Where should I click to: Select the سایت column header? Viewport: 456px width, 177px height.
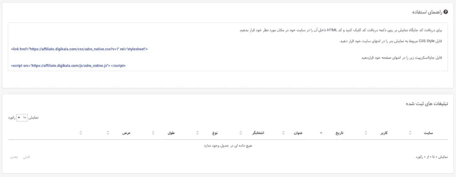428,133
